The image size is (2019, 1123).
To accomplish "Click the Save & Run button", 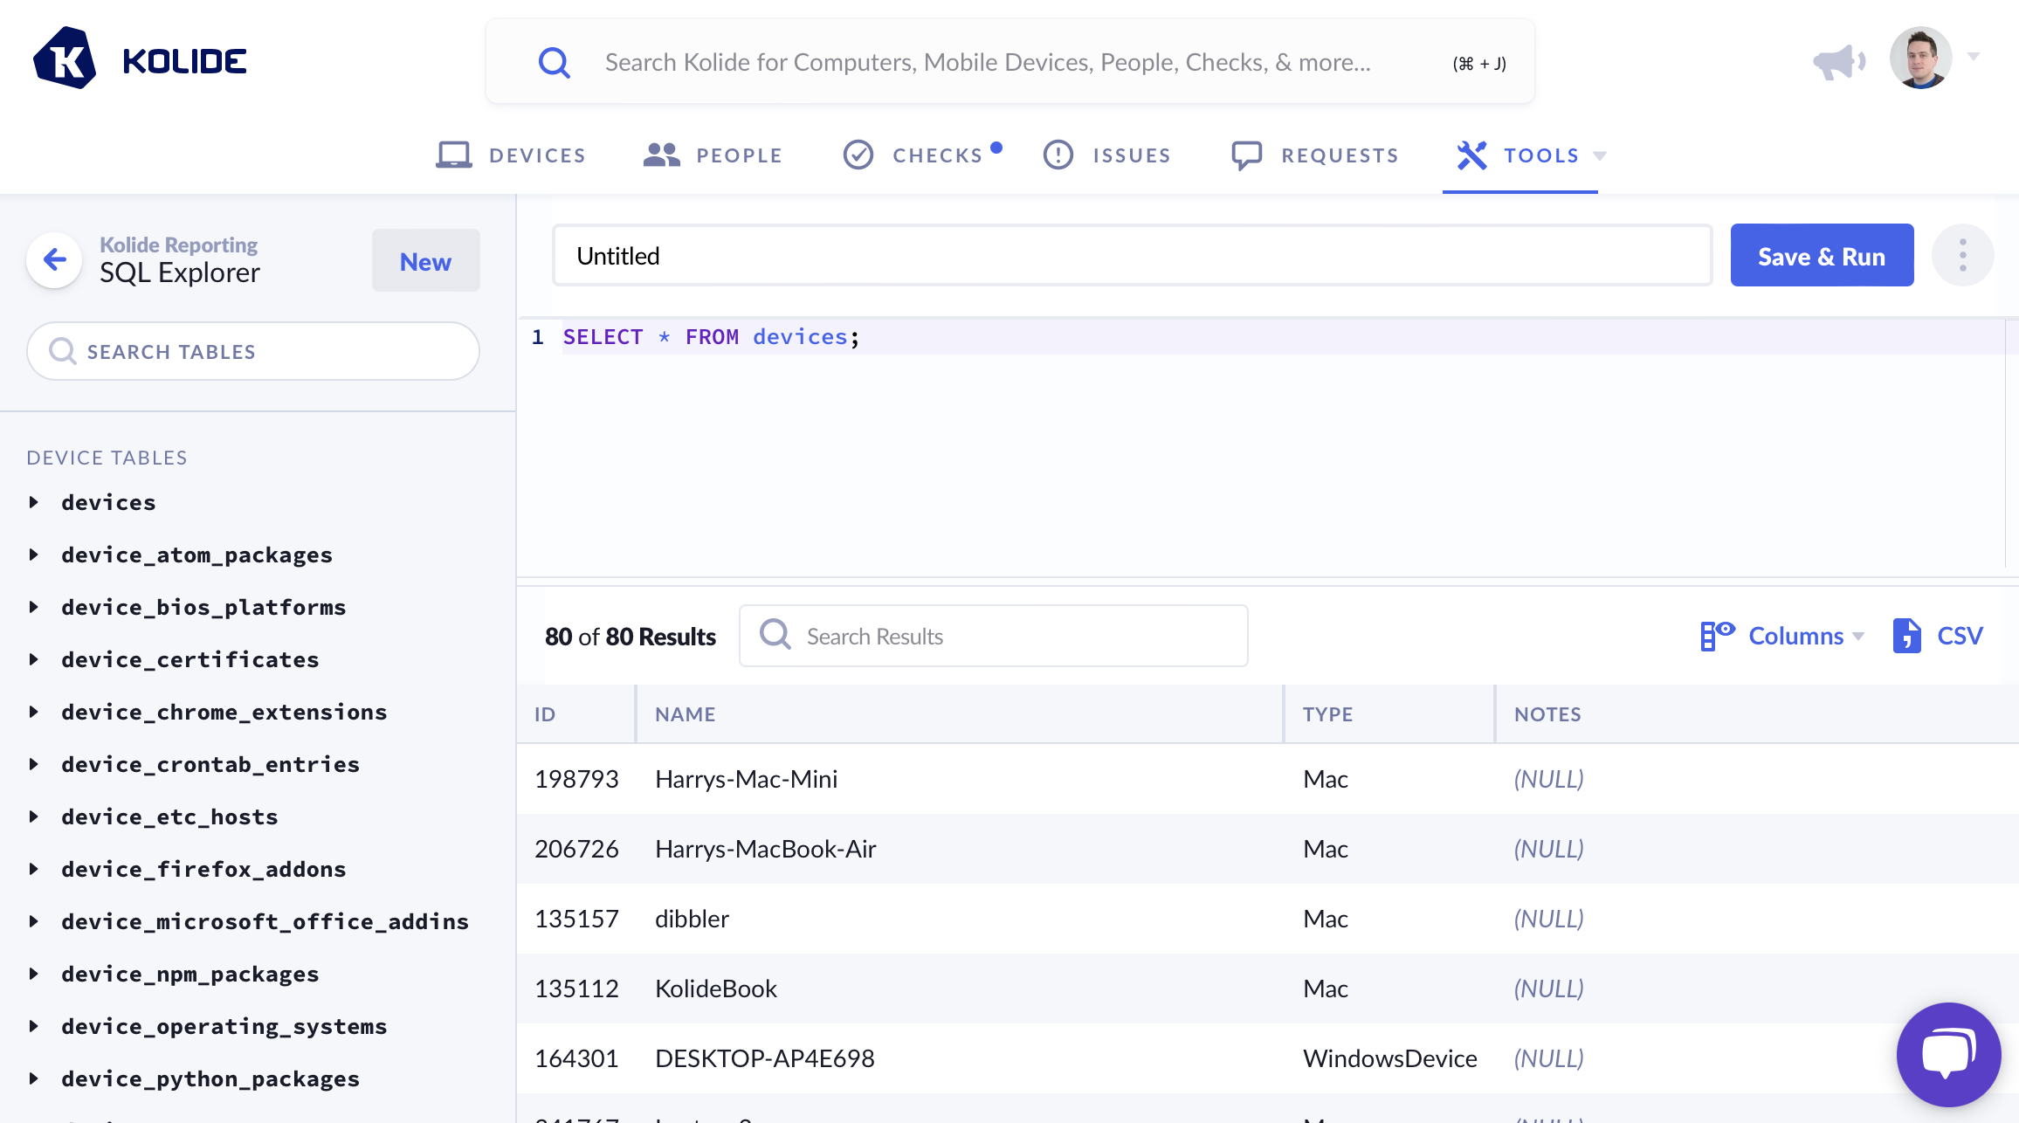I will 1822,256.
